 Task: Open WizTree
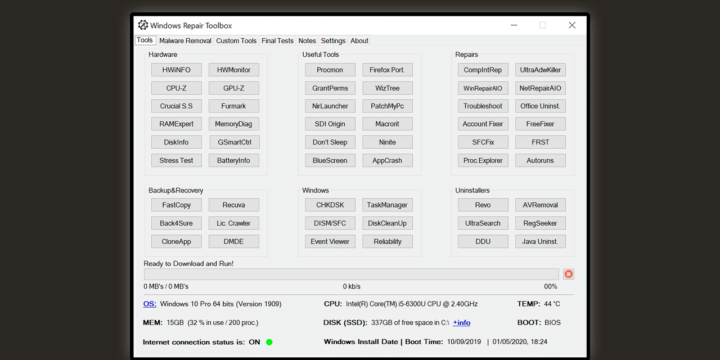click(x=388, y=88)
